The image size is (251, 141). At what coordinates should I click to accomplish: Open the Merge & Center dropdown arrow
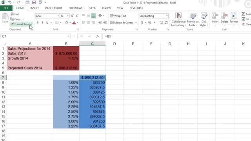click(136, 23)
